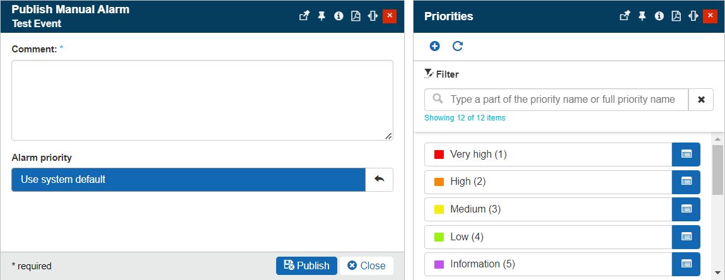Screen dimensions: 725x280
Task: Click the add new priority plus icon
Action: 434,46
